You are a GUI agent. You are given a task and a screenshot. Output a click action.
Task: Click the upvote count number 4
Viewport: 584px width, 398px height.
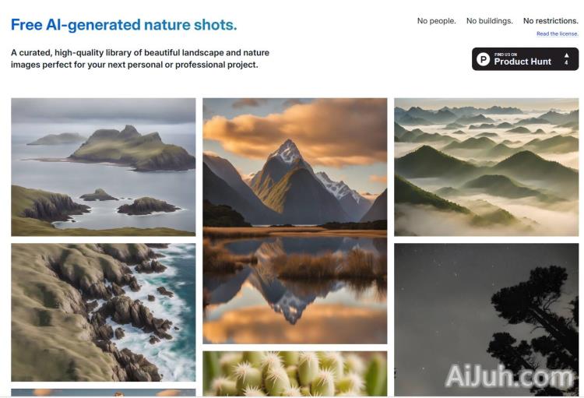click(x=566, y=62)
